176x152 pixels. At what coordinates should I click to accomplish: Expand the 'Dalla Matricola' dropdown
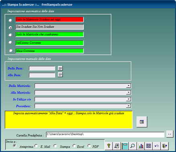point(129,85)
